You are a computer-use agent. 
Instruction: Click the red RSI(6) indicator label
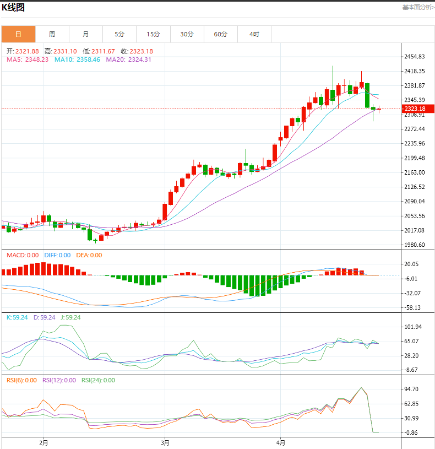pyautogui.click(x=21, y=380)
